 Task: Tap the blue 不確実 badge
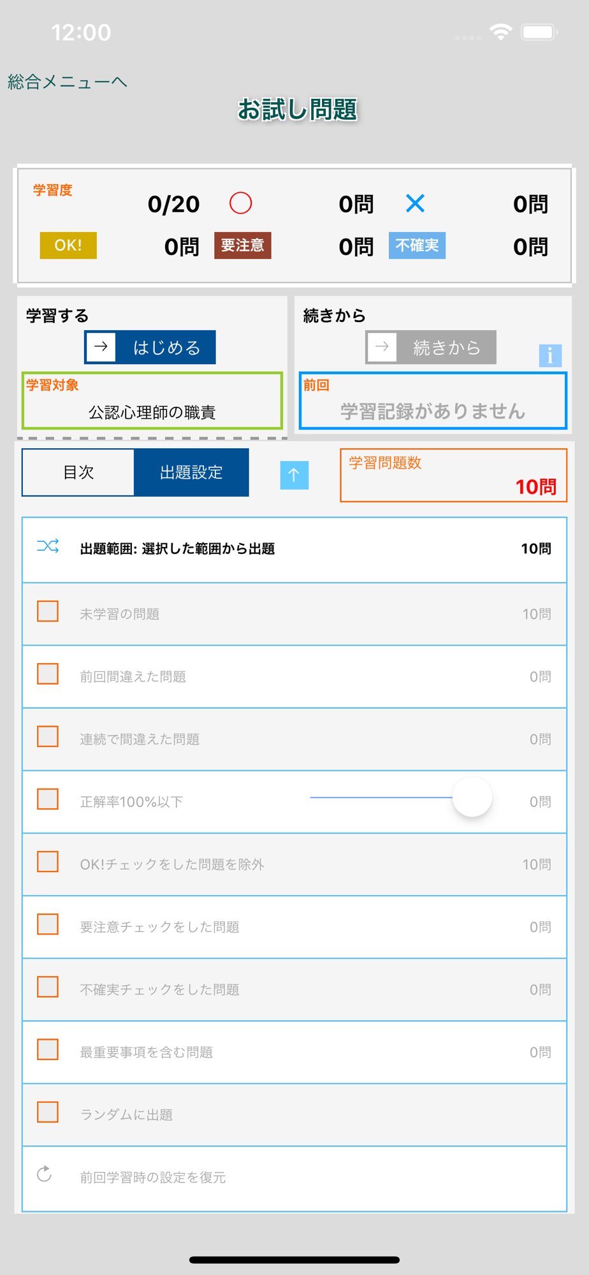(417, 245)
